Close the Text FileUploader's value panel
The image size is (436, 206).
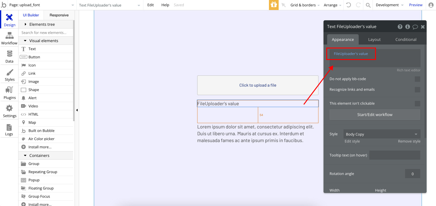click(x=423, y=27)
